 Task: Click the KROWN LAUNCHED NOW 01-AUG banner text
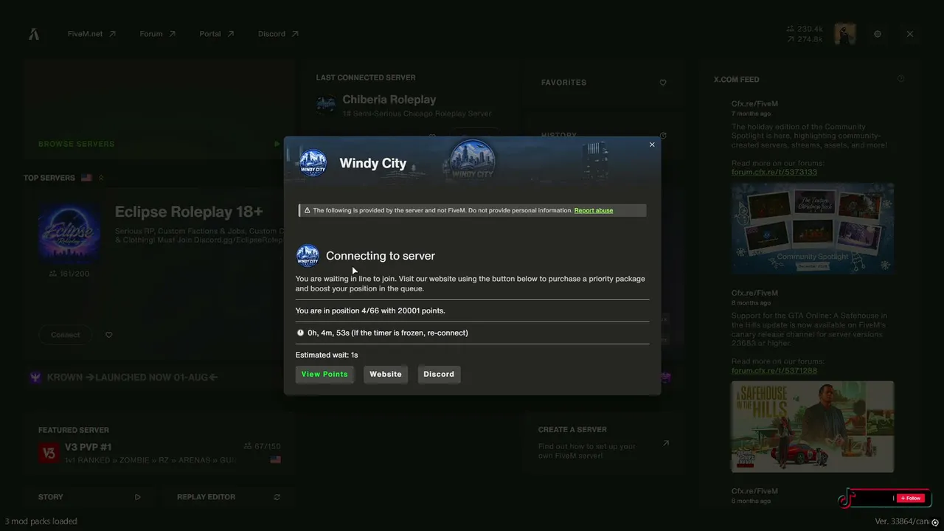click(133, 378)
